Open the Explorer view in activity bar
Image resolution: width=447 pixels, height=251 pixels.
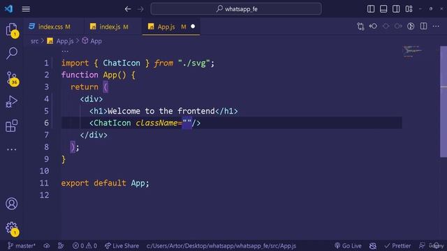[x=12, y=29]
